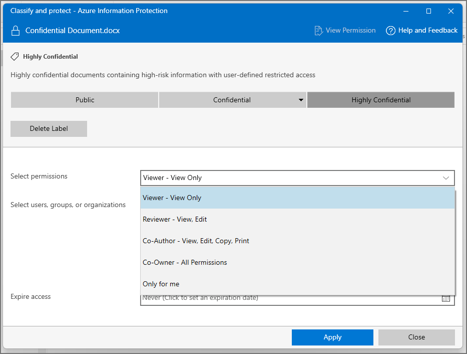
Task: Click the Delete Label button
Action: (x=49, y=128)
